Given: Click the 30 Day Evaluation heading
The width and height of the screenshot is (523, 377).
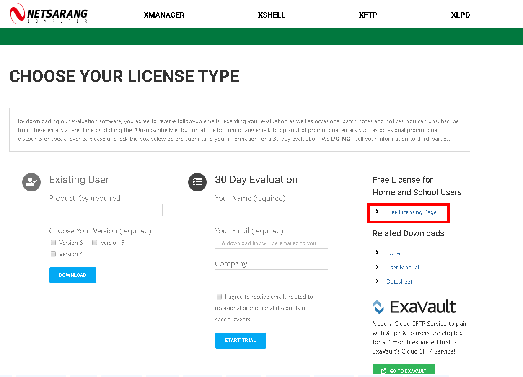Looking at the screenshot, I should [x=256, y=180].
